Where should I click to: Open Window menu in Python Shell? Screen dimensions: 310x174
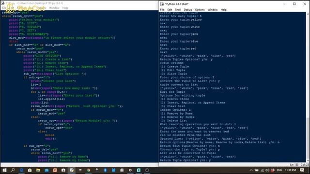coord(213,10)
